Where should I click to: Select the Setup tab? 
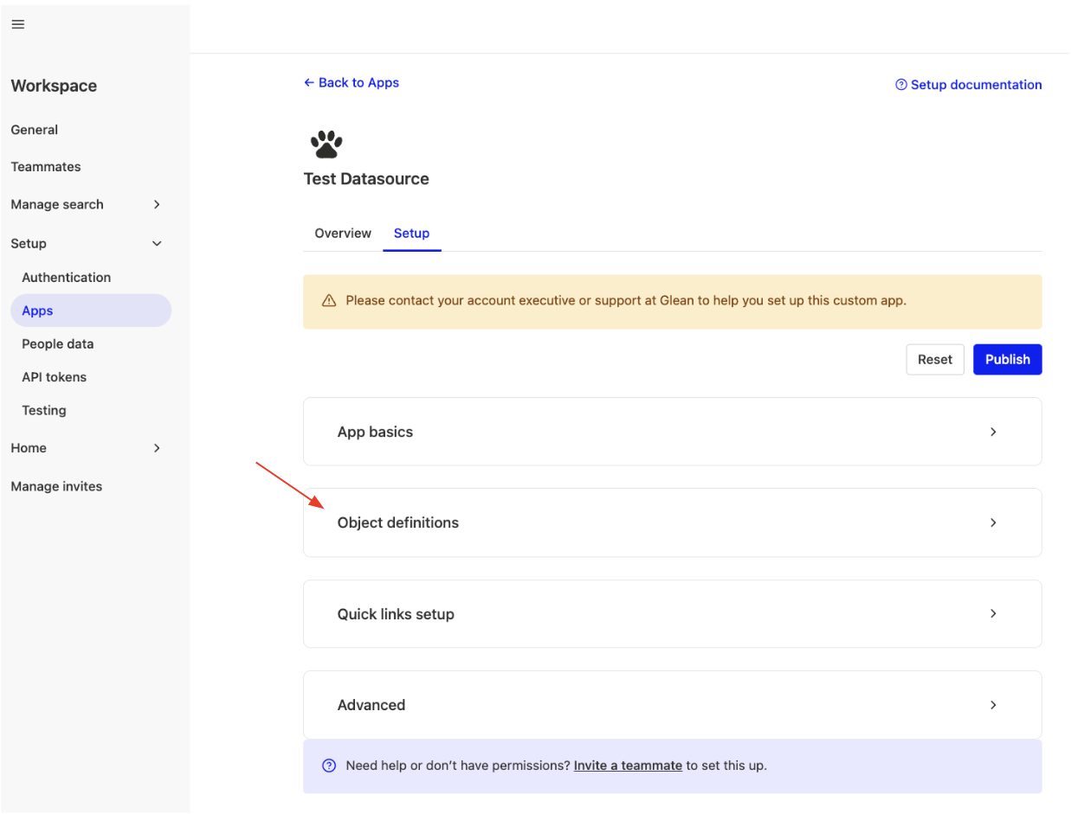(411, 233)
